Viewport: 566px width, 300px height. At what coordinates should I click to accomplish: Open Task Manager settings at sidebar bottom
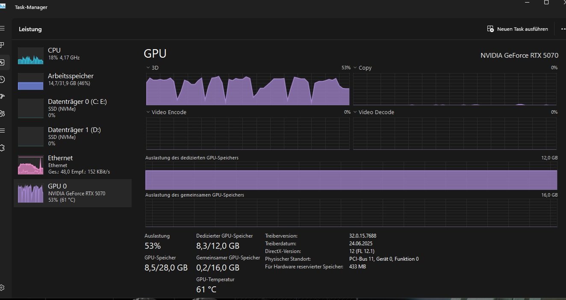point(2,288)
